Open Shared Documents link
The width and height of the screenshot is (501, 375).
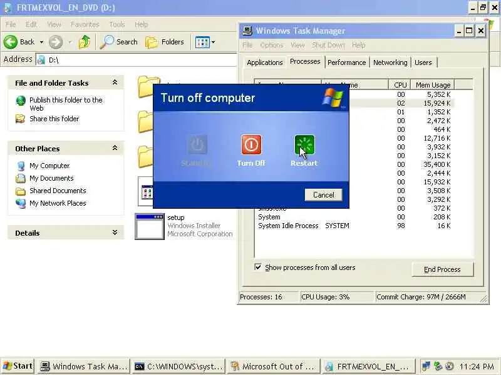(x=58, y=191)
